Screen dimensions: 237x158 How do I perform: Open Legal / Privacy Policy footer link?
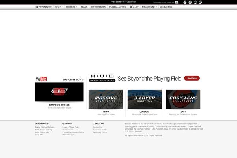pos(71,127)
